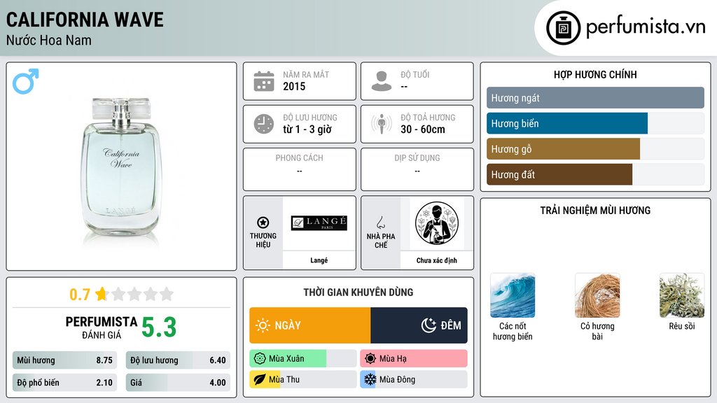
Task: Click the Giá 4.00 score bar
Action: (x=178, y=383)
